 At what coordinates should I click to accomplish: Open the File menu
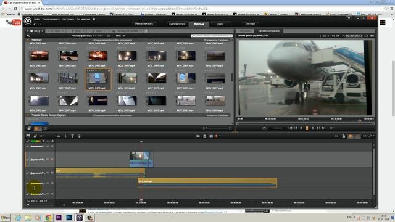click(x=37, y=19)
